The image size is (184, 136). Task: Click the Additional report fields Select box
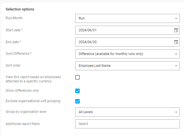[x=127, y=124]
